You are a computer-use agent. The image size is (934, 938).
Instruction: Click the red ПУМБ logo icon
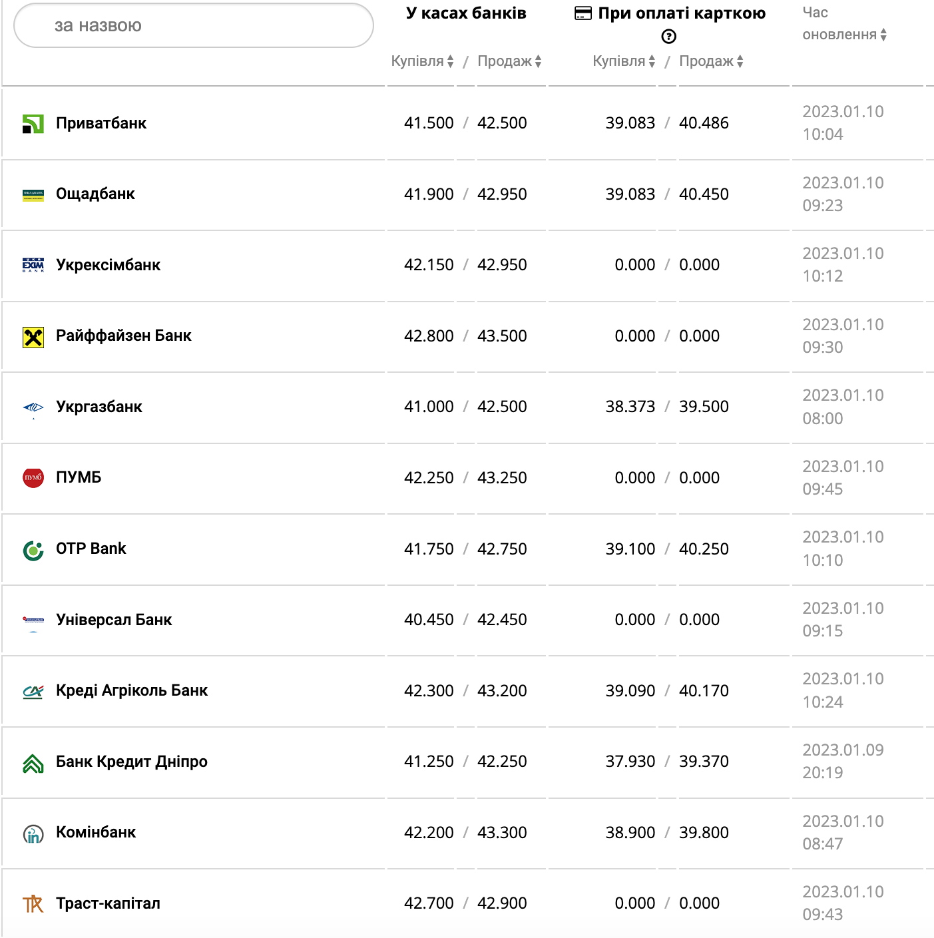[x=33, y=478]
